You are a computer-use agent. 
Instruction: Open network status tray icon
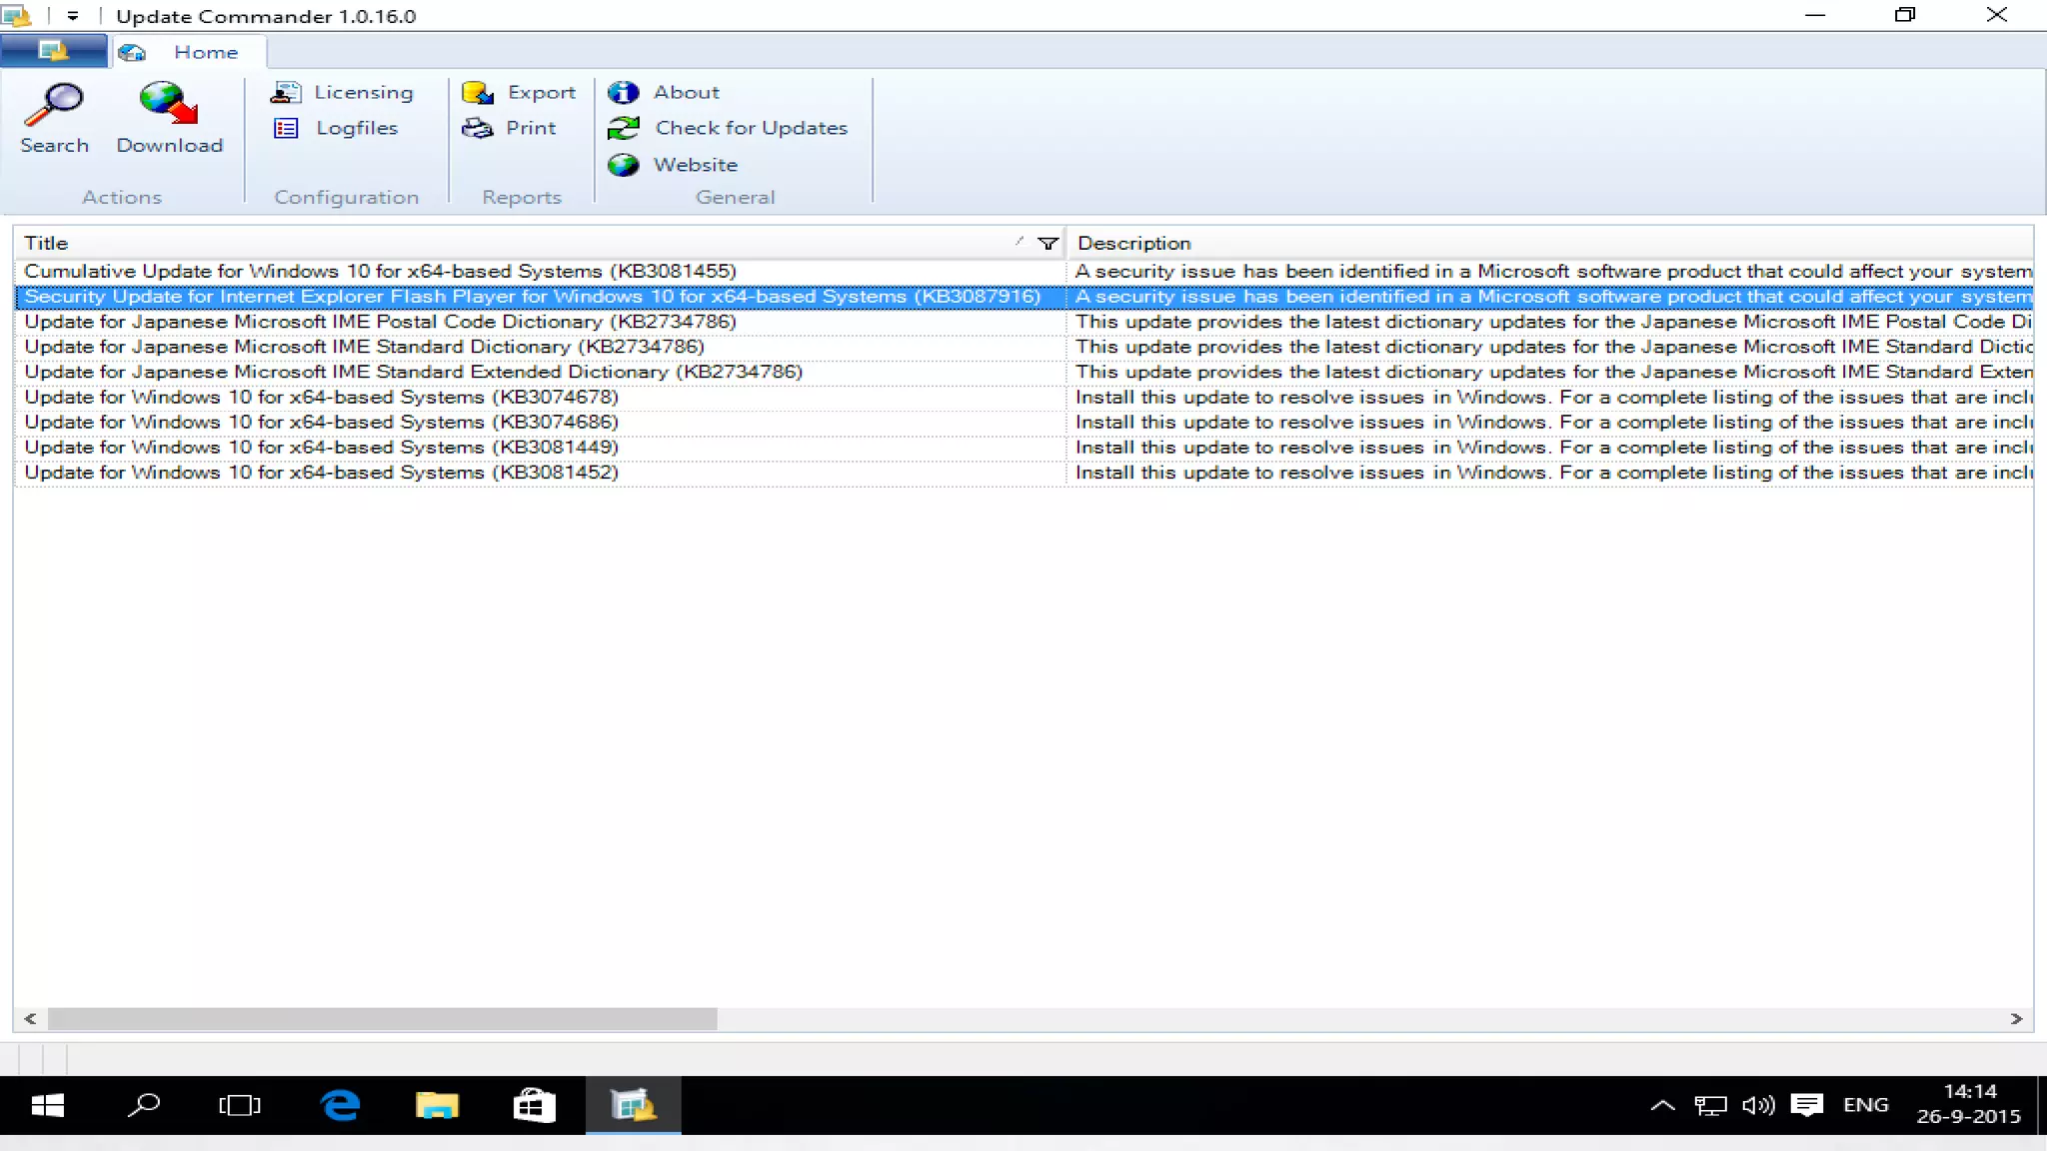pyautogui.click(x=1710, y=1105)
